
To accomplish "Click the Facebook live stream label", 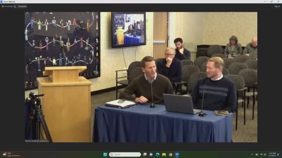I will [x=22, y=7].
